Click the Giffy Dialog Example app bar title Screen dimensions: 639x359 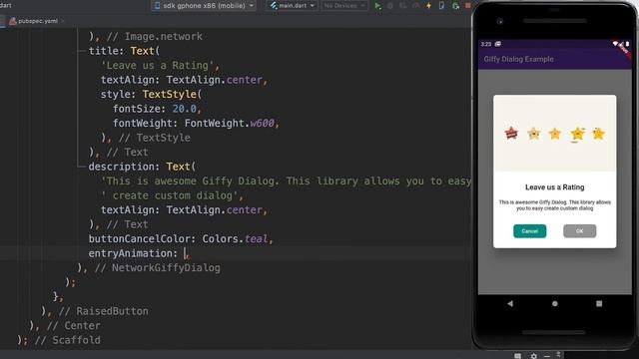pyautogui.click(x=519, y=59)
